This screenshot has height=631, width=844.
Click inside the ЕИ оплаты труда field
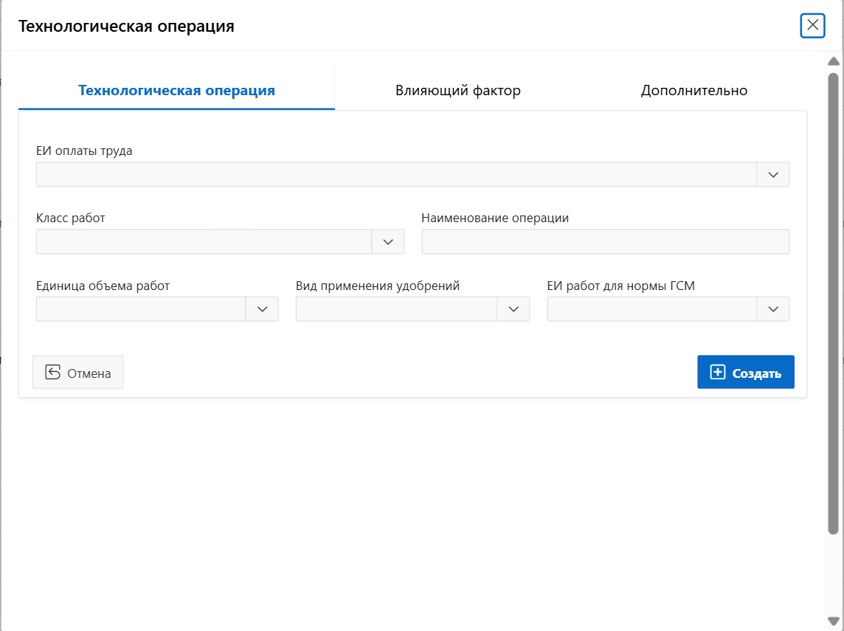pyautogui.click(x=396, y=175)
